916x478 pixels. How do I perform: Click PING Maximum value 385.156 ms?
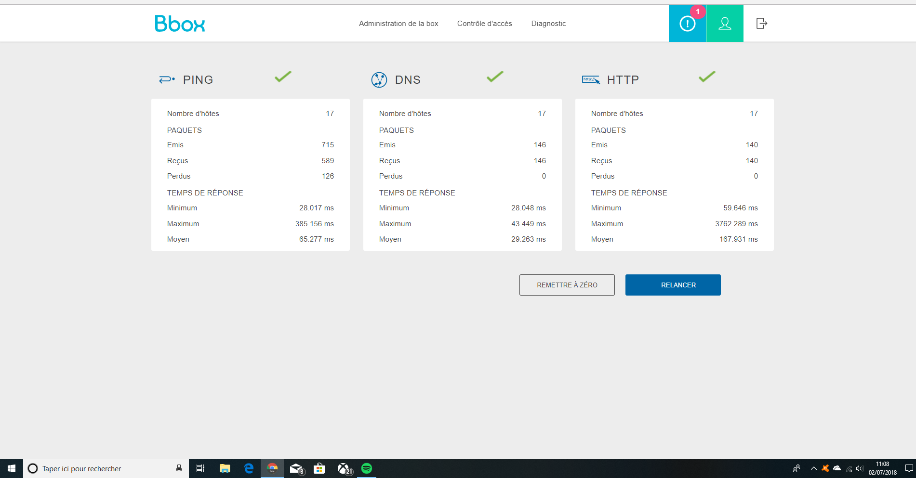coord(315,224)
